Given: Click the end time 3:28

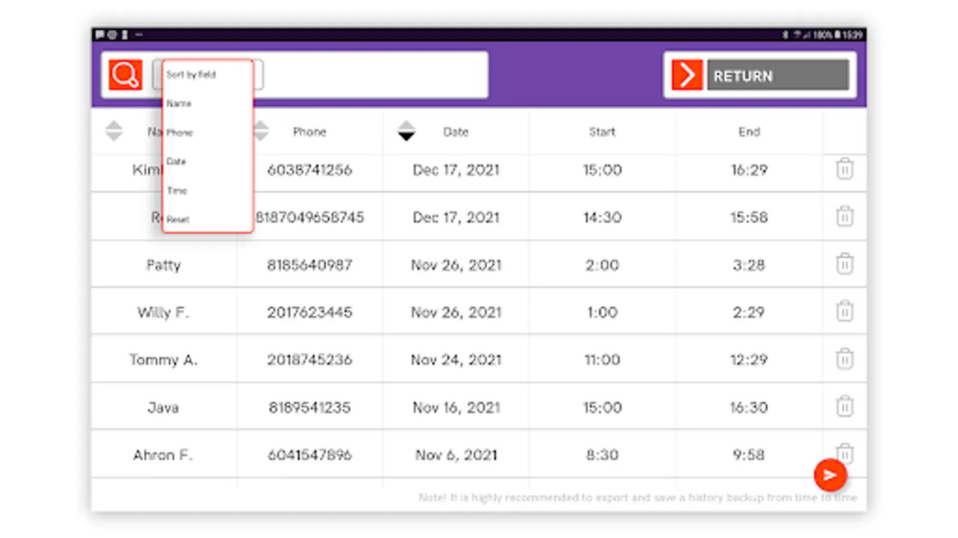Looking at the screenshot, I should pyautogui.click(x=749, y=265).
